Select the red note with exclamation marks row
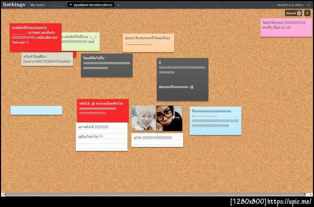This screenshot has height=207, width=314. tap(103, 111)
